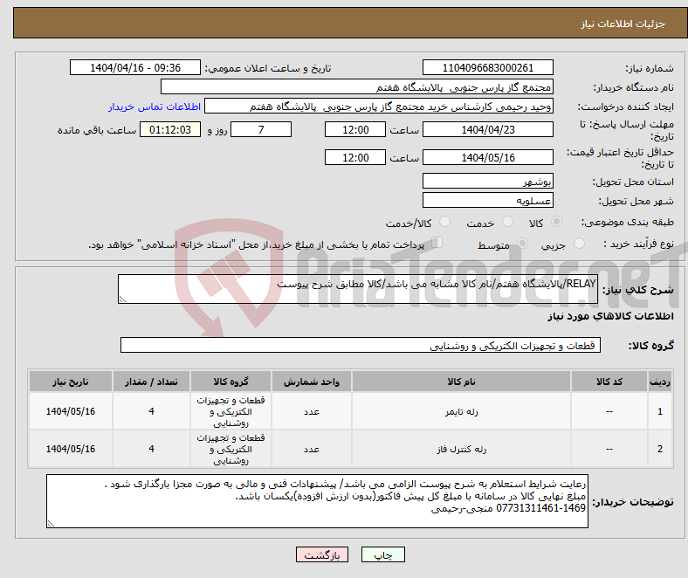Click the buyer organization name field
The image size is (688, 578).
[x=357, y=87]
